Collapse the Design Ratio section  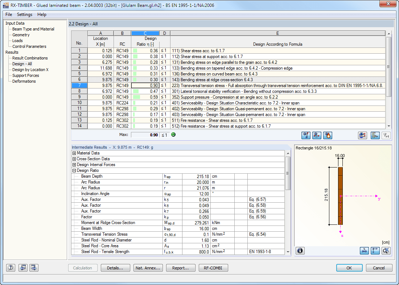75,170
